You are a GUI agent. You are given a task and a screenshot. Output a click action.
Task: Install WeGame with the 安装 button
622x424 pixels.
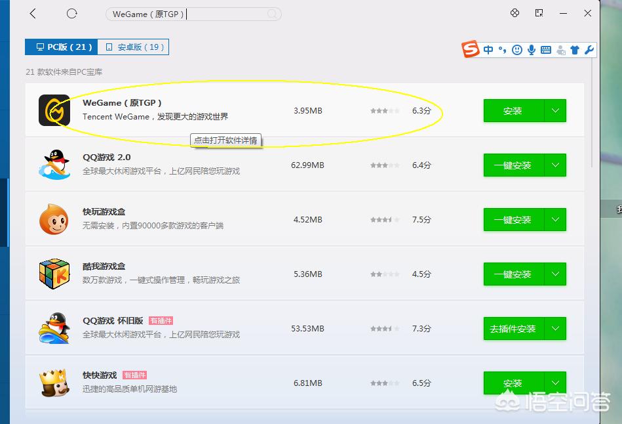point(514,110)
